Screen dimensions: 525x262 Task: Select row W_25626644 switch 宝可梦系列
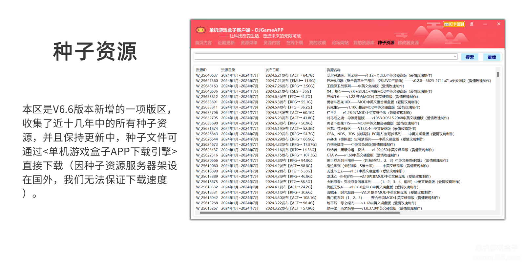tap(346, 139)
